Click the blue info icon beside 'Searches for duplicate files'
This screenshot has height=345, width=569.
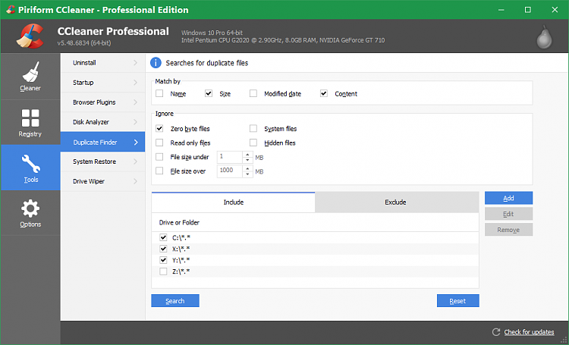coord(156,63)
